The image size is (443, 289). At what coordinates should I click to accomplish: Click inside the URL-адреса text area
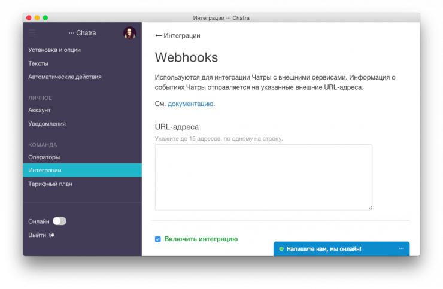(263, 177)
